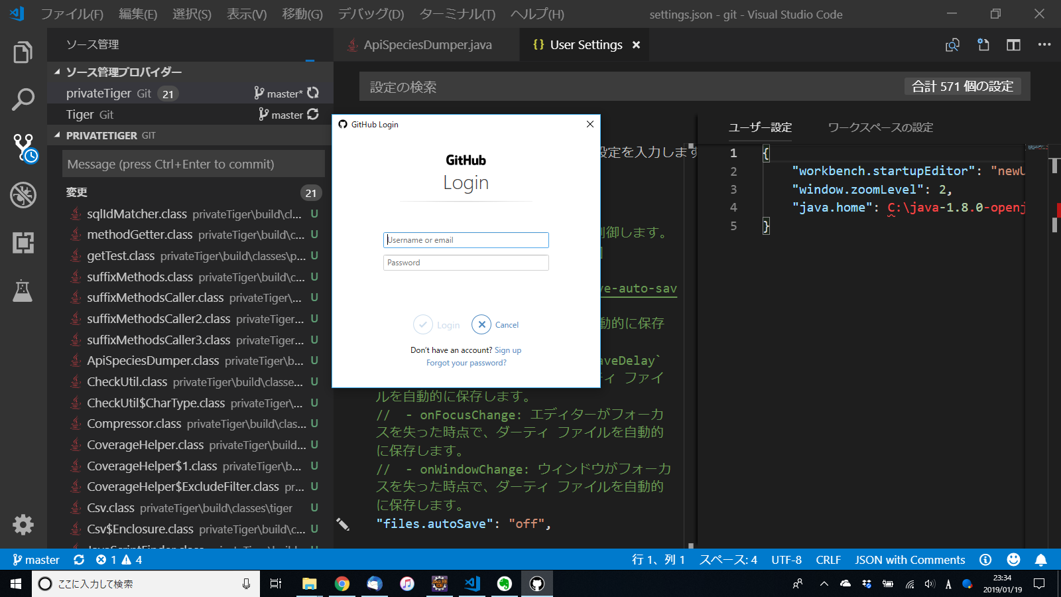Image resolution: width=1061 pixels, height=597 pixels.
Task: Click Forgot your password link
Action: [466, 363]
